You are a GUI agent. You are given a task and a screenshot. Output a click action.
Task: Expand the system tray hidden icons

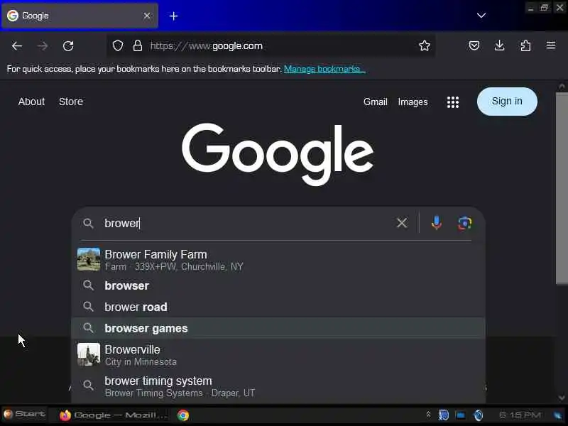(x=428, y=414)
